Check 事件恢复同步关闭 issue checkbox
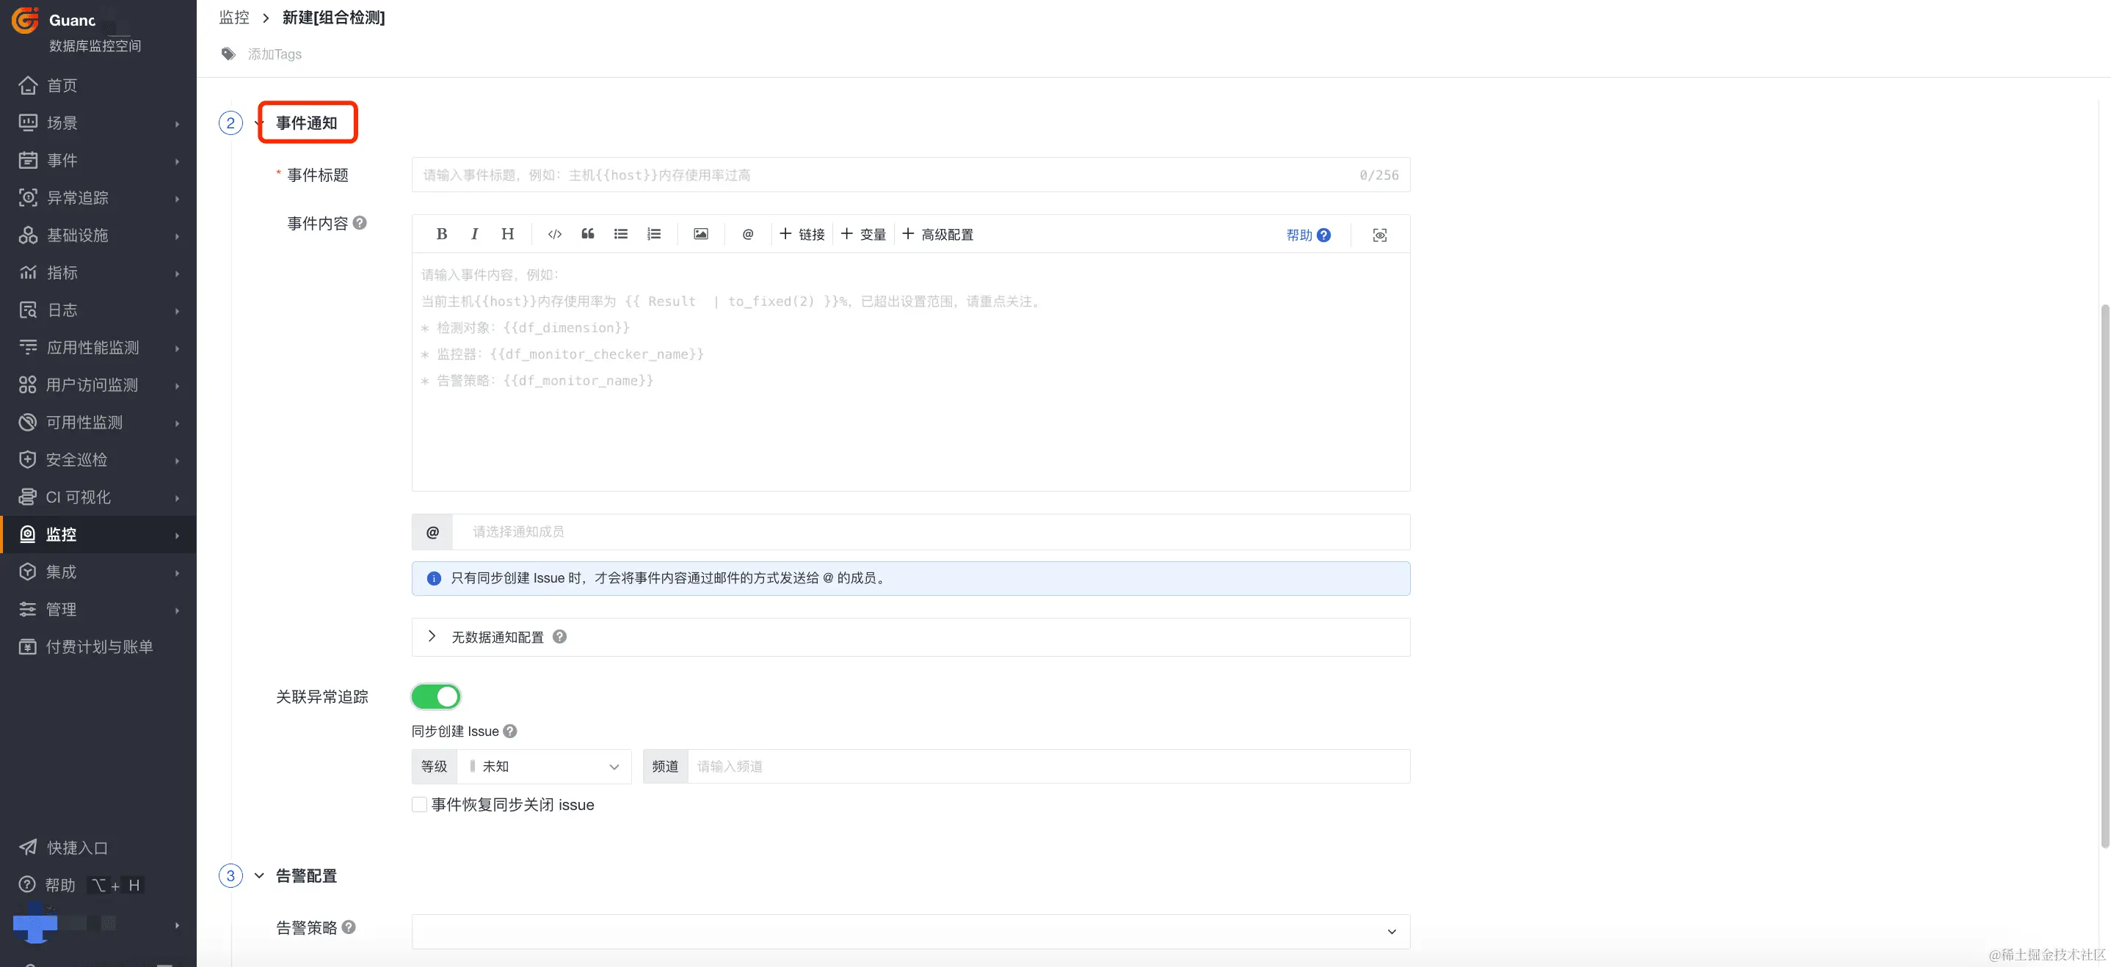Screen dimensions: 2111x967 [x=420, y=805]
